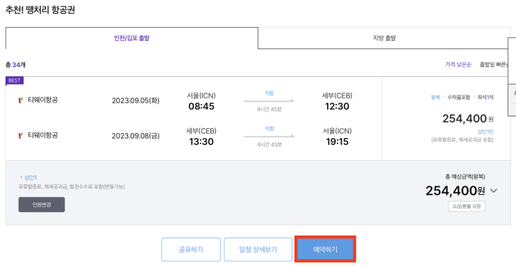Viewport: 516px width, 266px height.
Task: Click the 254,400원 fare in flight card
Action: click(x=467, y=118)
